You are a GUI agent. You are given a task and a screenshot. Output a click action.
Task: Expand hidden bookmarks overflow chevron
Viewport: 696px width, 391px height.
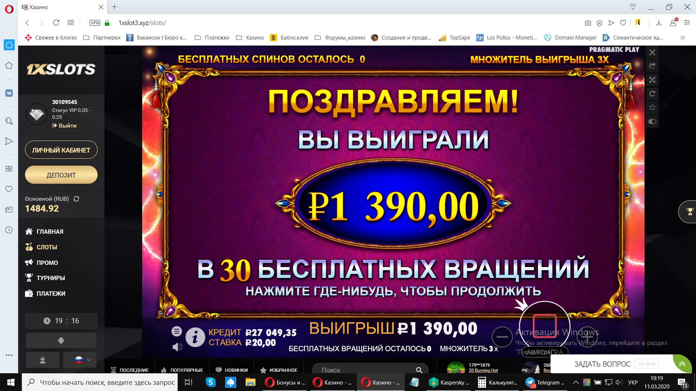pos(683,38)
